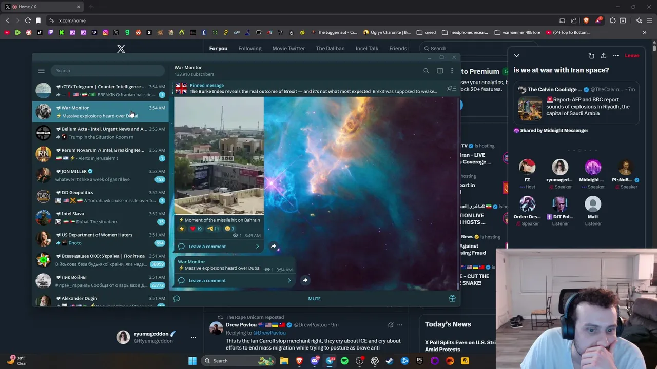
Task: Bookmark this page in browser toolbar
Action: (x=38, y=20)
